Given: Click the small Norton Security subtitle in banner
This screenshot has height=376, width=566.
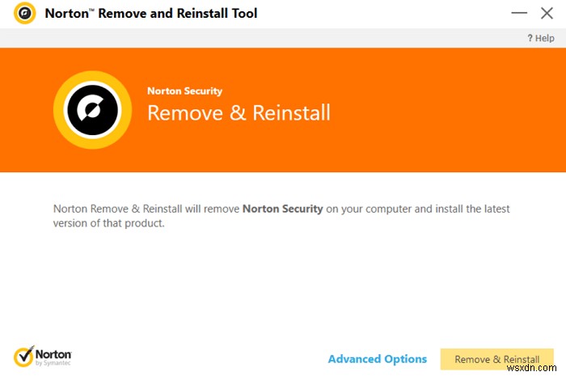Looking at the screenshot, I should (x=184, y=91).
